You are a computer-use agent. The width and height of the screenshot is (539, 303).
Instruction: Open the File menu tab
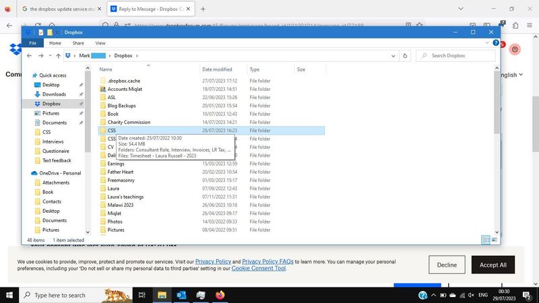(x=32, y=43)
